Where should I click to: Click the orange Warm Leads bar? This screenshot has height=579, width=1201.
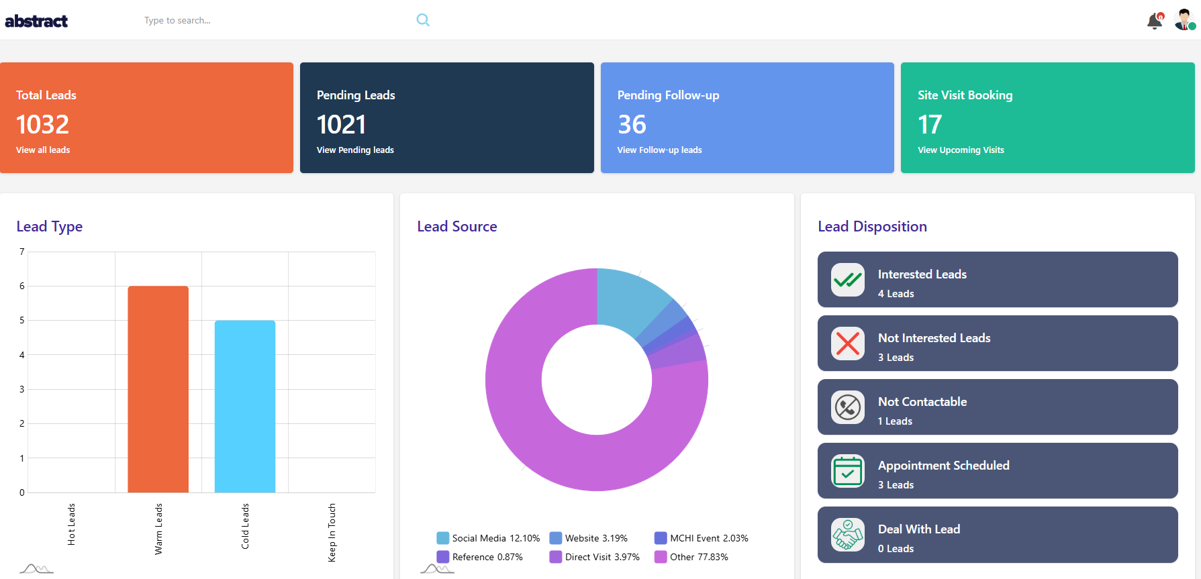pos(158,389)
